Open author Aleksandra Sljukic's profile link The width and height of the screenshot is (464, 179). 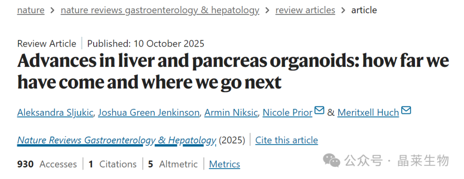pos(55,113)
